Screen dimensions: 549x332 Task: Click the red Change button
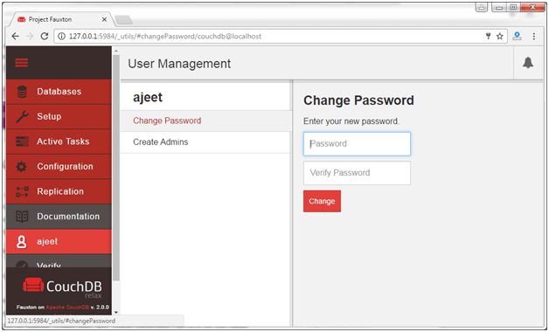coord(322,201)
